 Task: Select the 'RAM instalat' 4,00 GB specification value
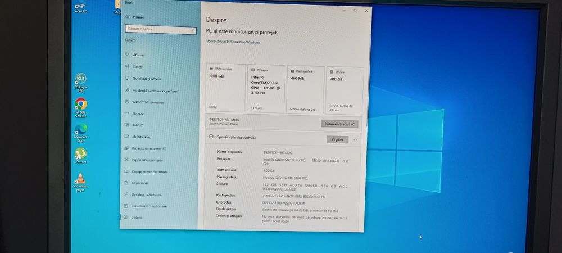pyautogui.click(x=269, y=171)
